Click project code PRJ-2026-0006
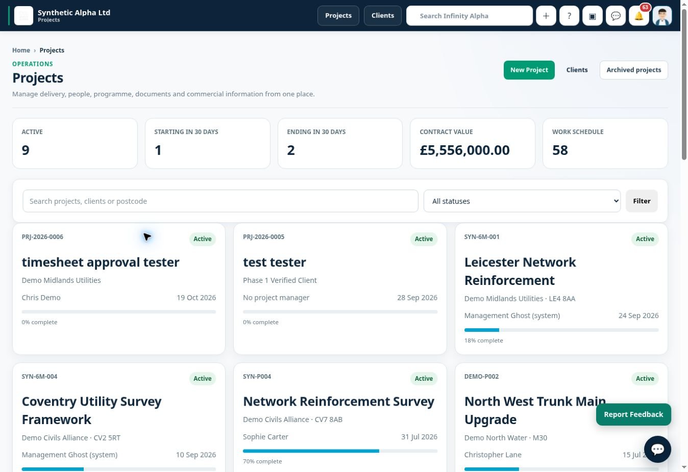Image resolution: width=688 pixels, height=472 pixels. coord(42,237)
